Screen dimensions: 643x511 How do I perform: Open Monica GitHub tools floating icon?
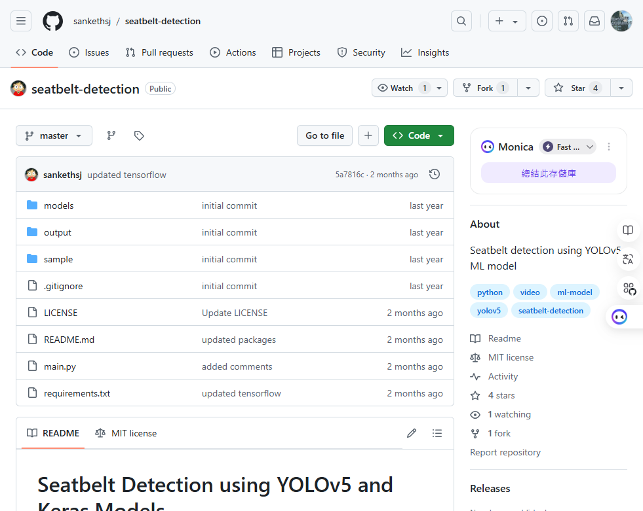(x=629, y=289)
